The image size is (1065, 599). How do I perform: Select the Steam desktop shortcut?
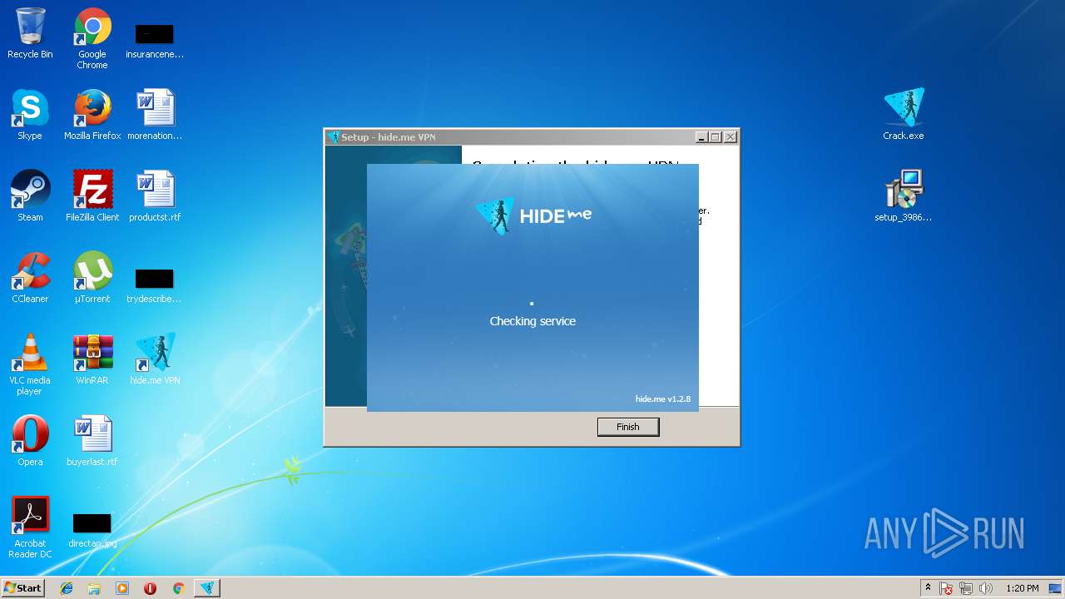tap(30, 197)
